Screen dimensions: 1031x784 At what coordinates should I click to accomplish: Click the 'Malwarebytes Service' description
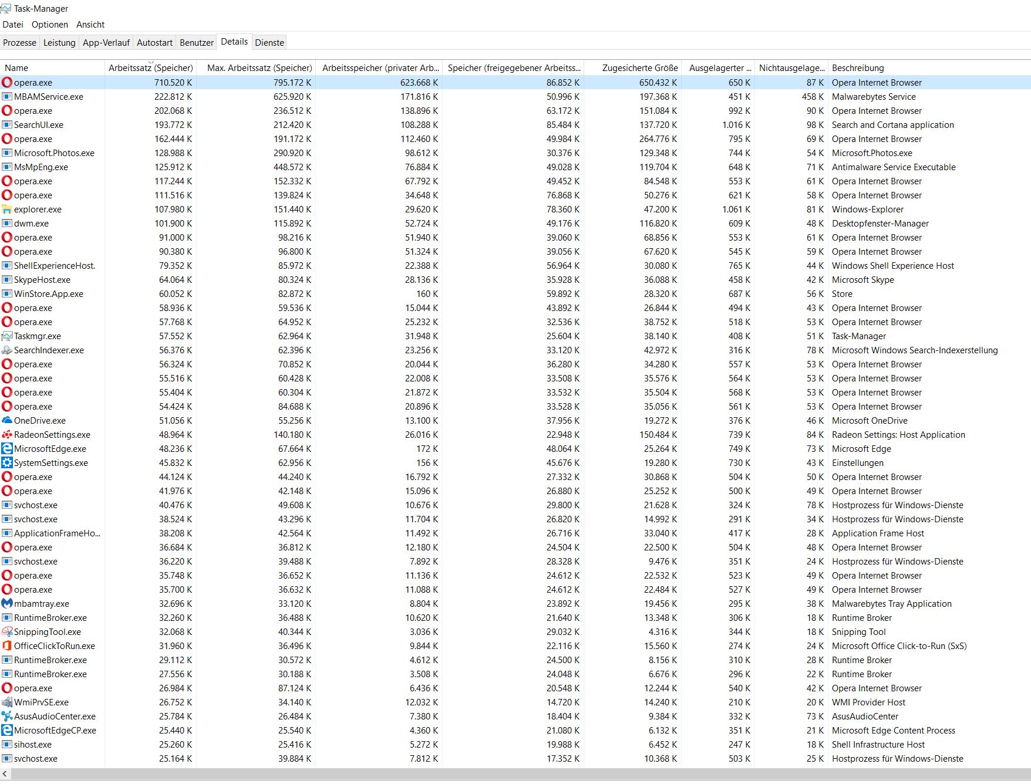874,97
